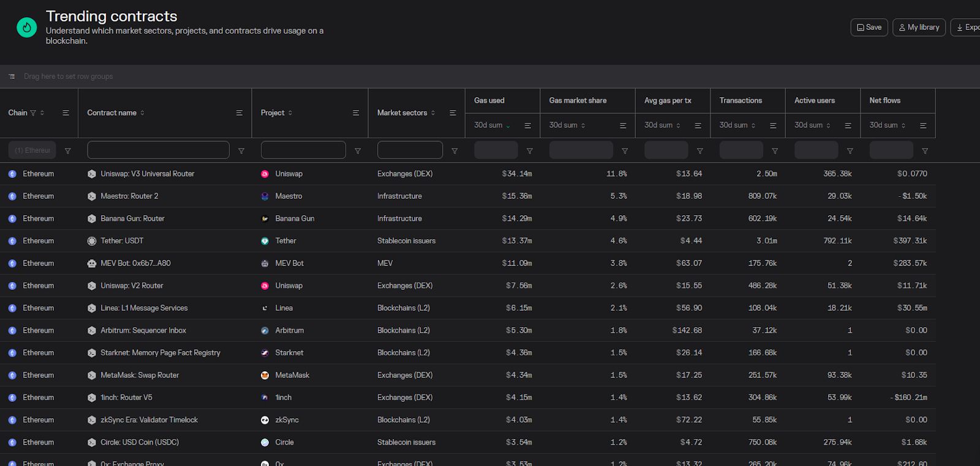This screenshot has height=466, width=980.
Task: Open My library
Action: pyautogui.click(x=919, y=28)
